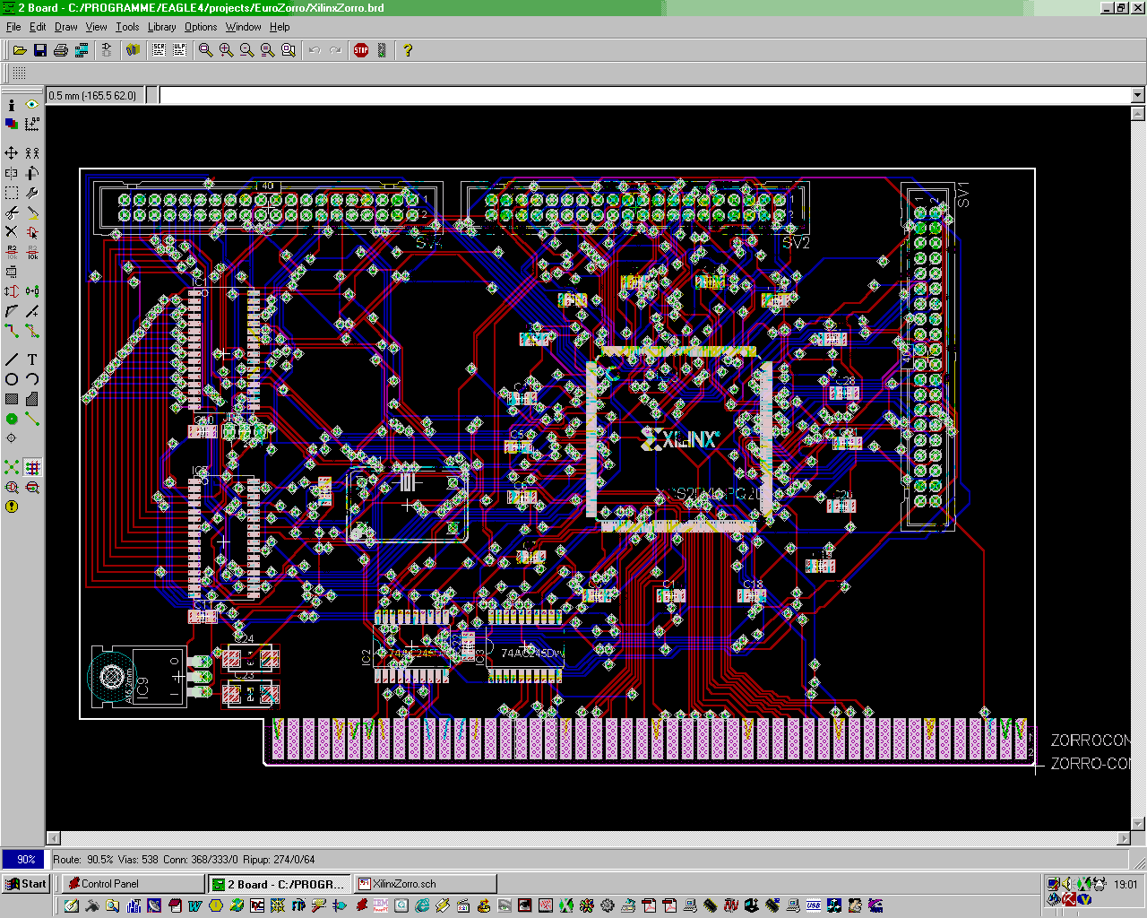
Task: Run a script with the SCR icon
Action: (x=159, y=50)
